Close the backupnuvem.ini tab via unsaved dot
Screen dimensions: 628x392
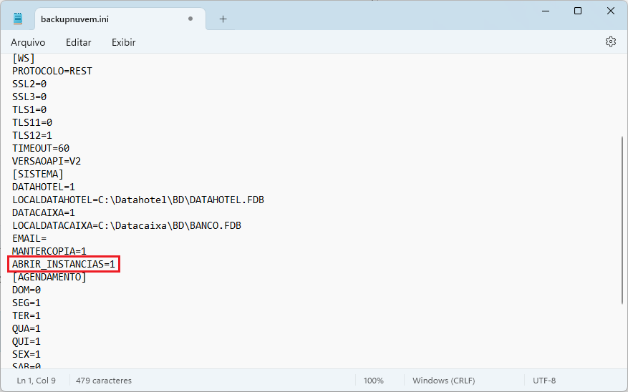[190, 19]
